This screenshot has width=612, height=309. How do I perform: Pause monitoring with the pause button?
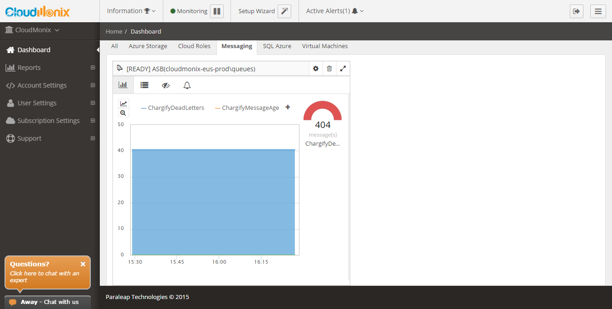217,11
